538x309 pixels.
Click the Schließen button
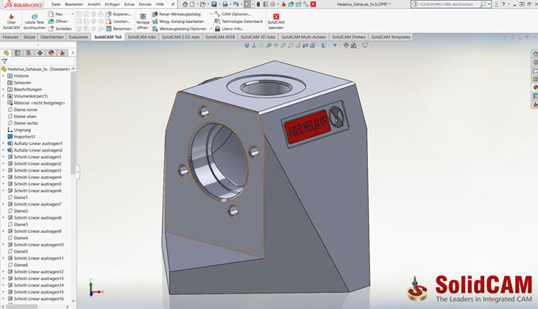60,29
